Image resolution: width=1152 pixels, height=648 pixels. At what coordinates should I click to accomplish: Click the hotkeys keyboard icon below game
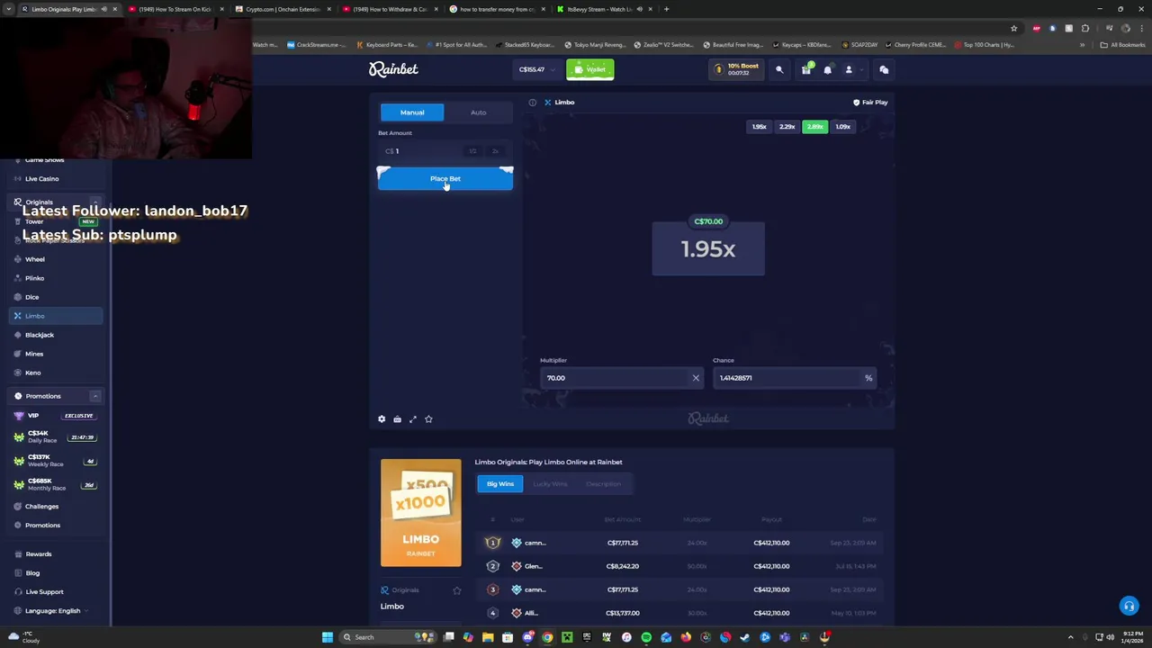pos(397,419)
